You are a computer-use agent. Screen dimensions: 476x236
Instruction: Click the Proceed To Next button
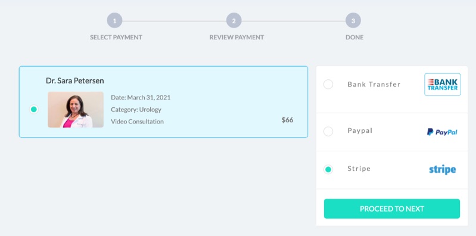pos(392,209)
